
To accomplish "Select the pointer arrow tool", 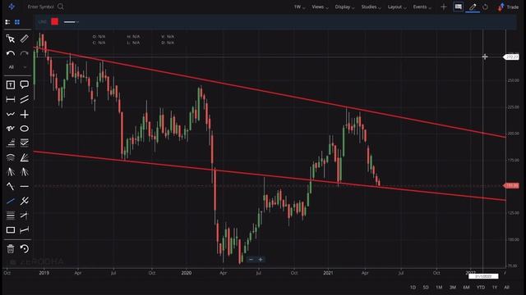I will tap(11, 39).
